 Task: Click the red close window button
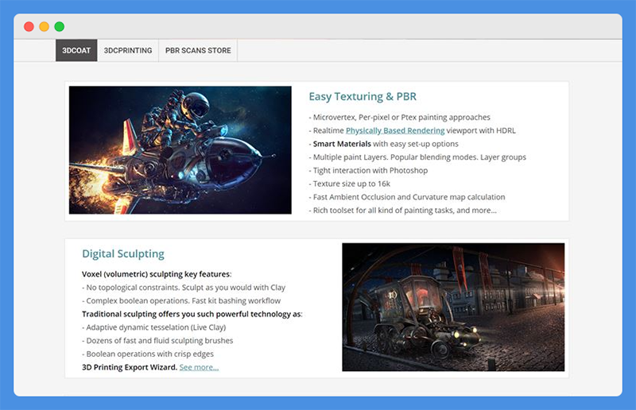(29, 27)
